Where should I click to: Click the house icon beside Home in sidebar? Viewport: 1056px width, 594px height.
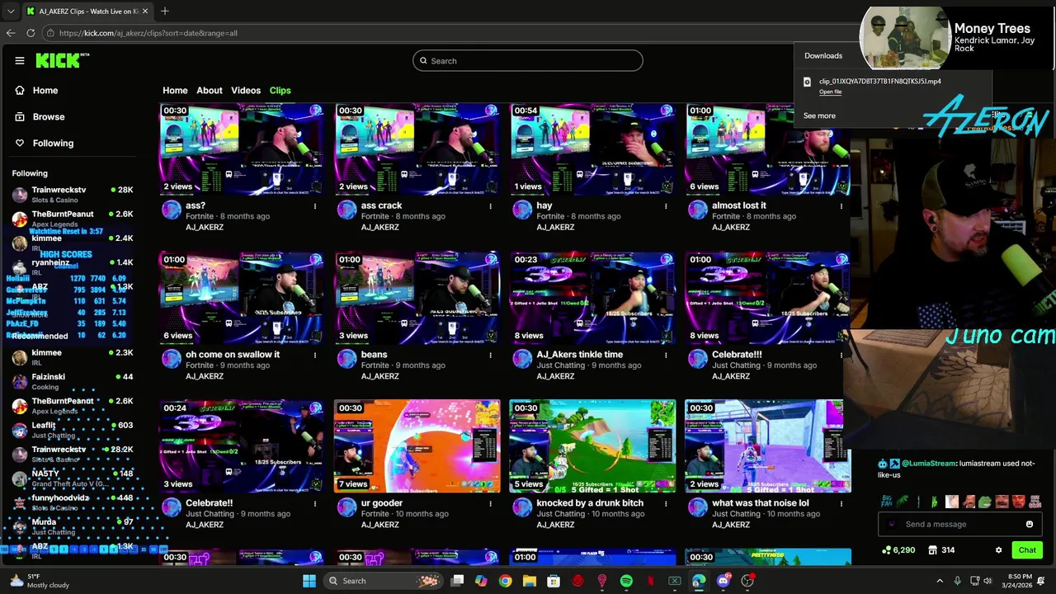(x=20, y=90)
